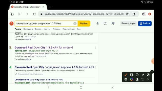Click 'бета' under the apkbog result

click(x=29, y=59)
